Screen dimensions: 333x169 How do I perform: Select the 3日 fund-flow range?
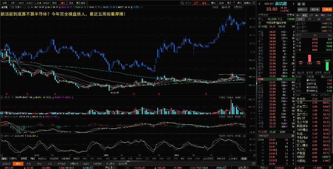pos(310,19)
